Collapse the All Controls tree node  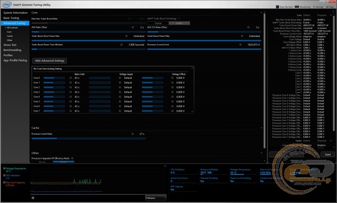point(6,28)
